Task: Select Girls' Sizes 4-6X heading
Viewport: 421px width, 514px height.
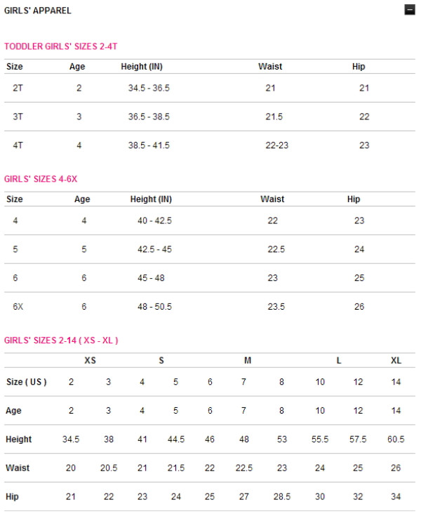Action: click(x=41, y=179)
